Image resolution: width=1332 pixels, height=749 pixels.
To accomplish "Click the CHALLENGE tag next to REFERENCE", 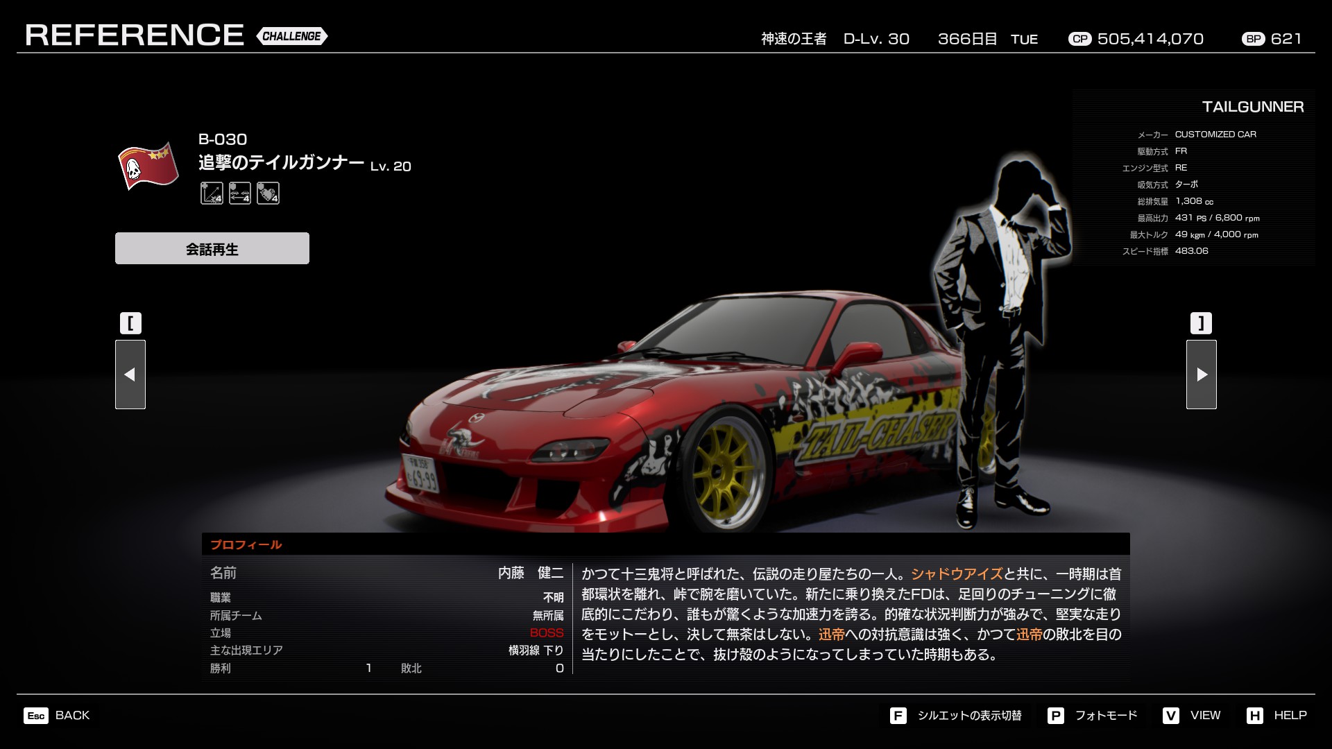I will (291, 36).
